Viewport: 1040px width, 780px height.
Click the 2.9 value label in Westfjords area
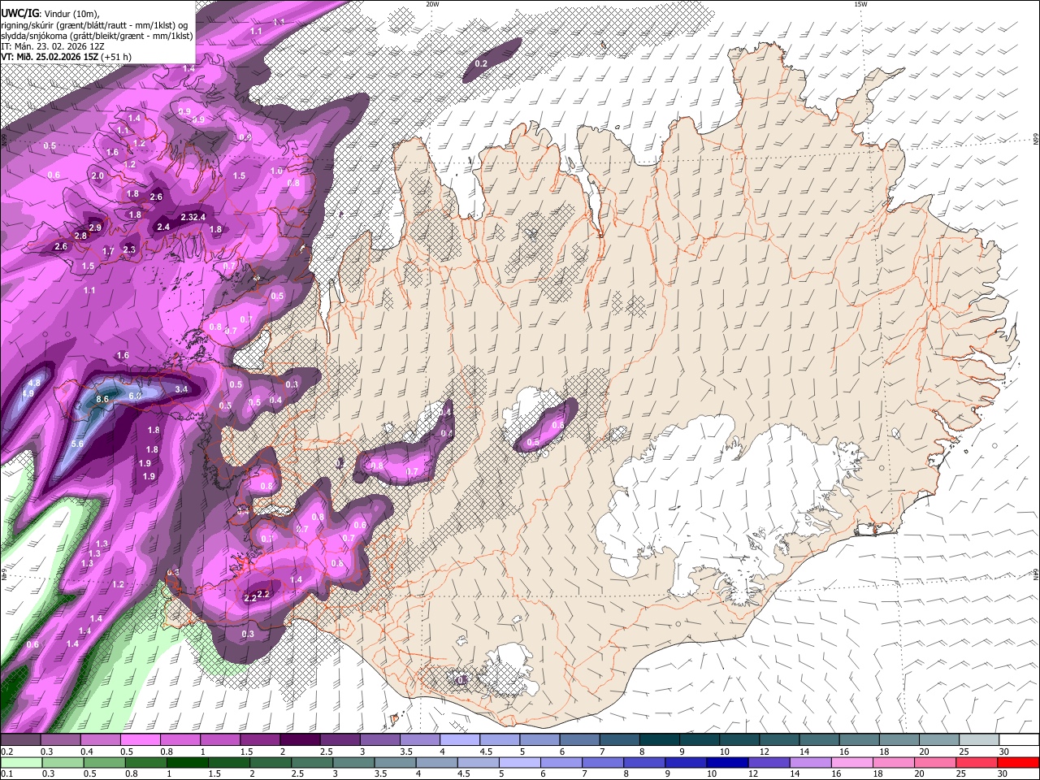pos(95,227)
